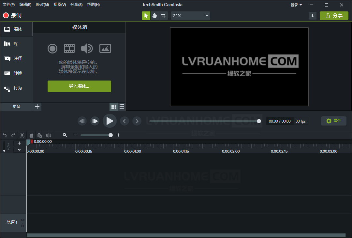The height and width of the screenshot is (238, 352).
Task: Expand the 登录 sign-in dropdown
Action: (296, 5)
